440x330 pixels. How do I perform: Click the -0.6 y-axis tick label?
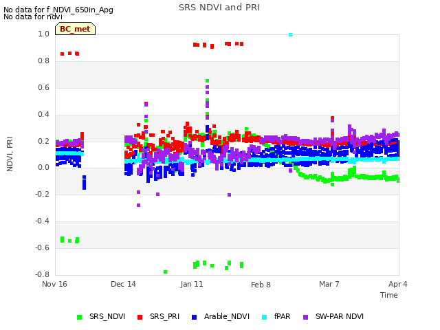click(x=42, y=247)
